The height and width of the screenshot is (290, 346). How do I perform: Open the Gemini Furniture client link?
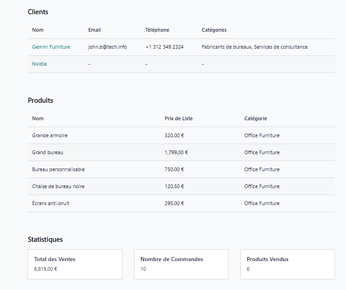51,47
